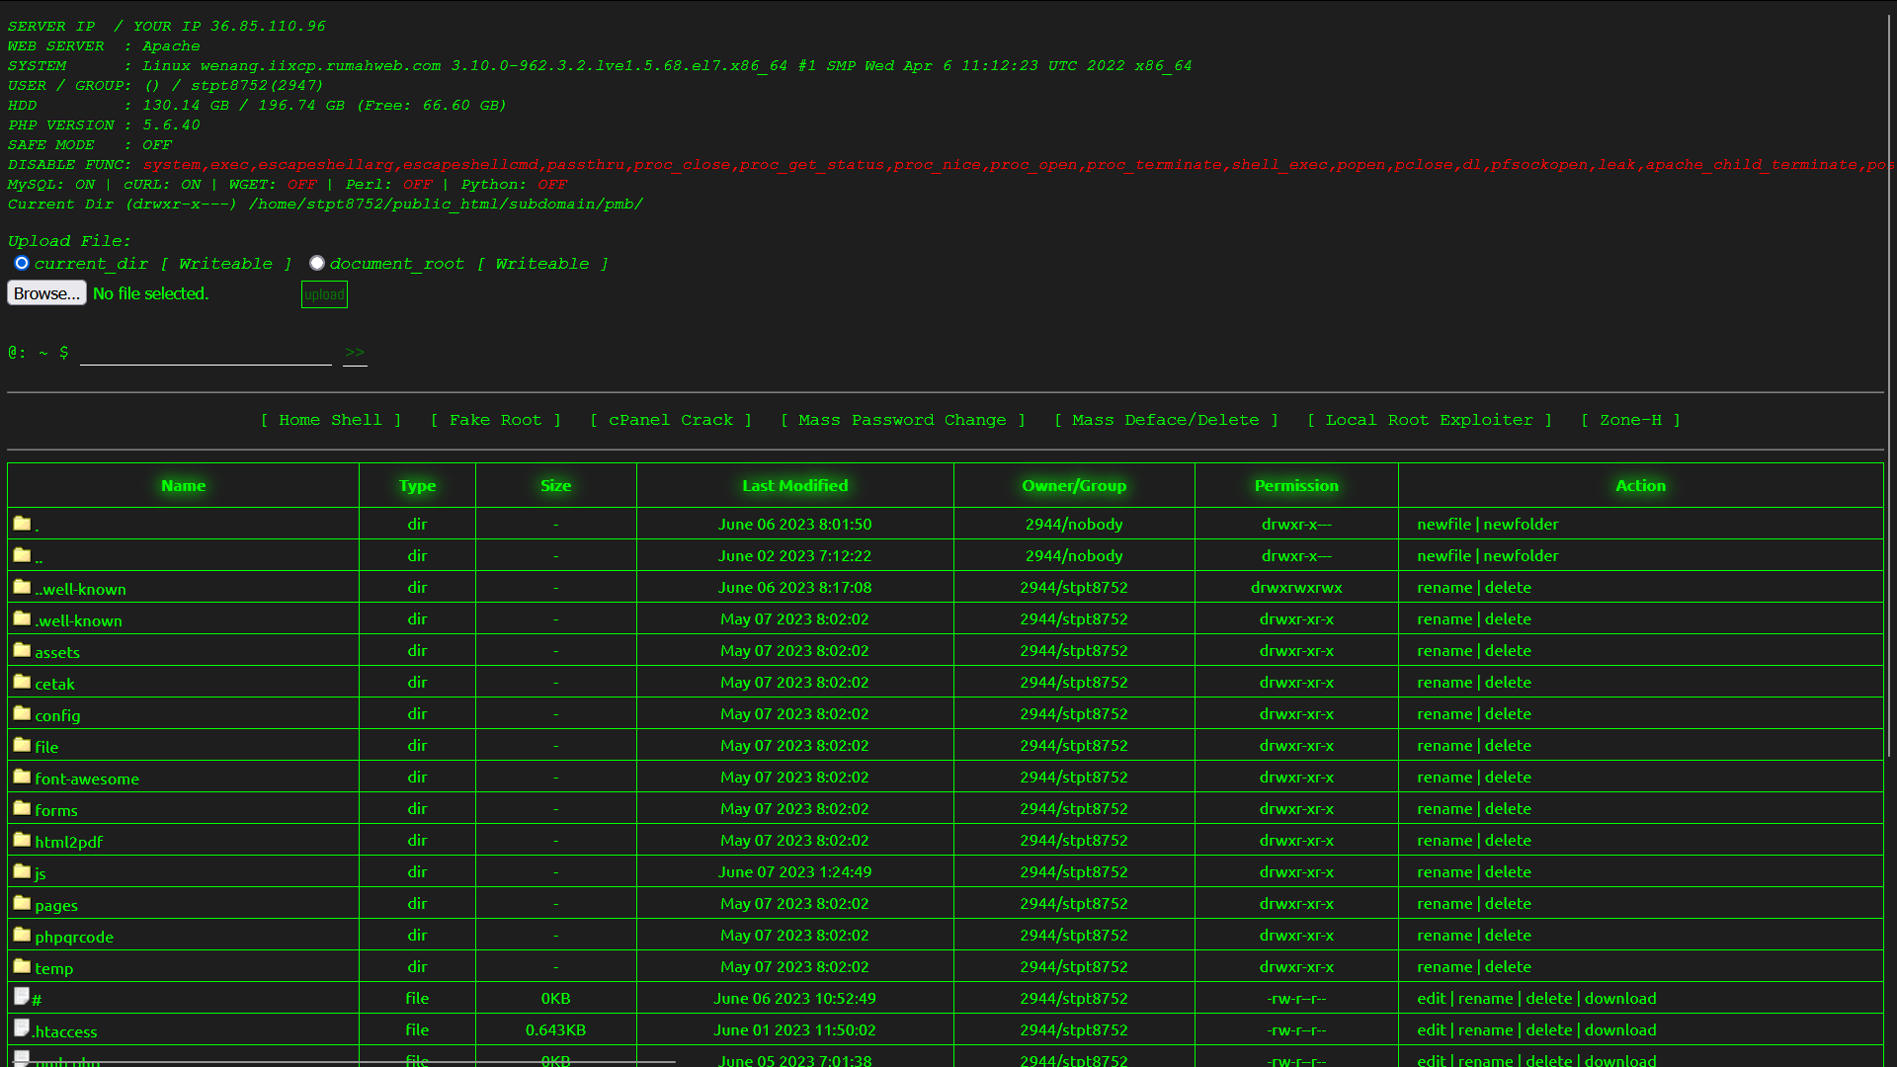Click the pages folder icon
The width and height of the screenshot is (1897, 1067).
22,903
